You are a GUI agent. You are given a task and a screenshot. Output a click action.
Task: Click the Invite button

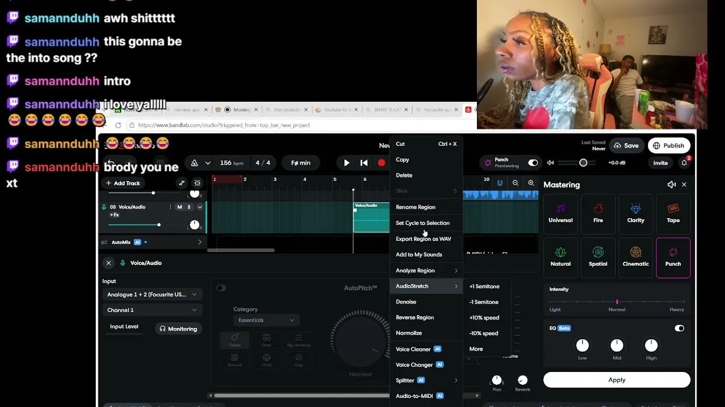pos(660,163)
